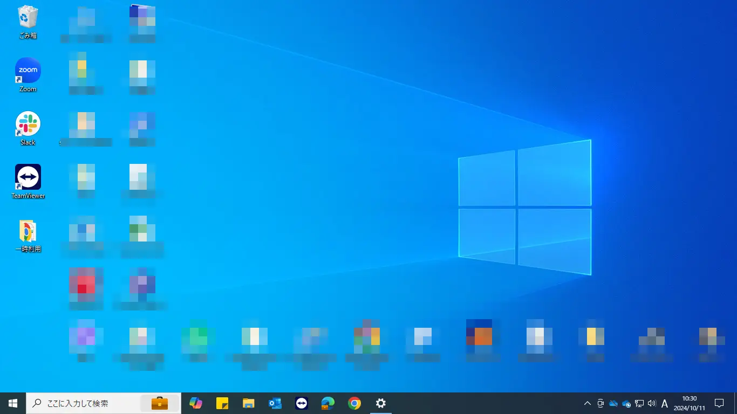Open the ごみ箱 recycle bin icon
The image size is (737, 414).
pos(28,22)
